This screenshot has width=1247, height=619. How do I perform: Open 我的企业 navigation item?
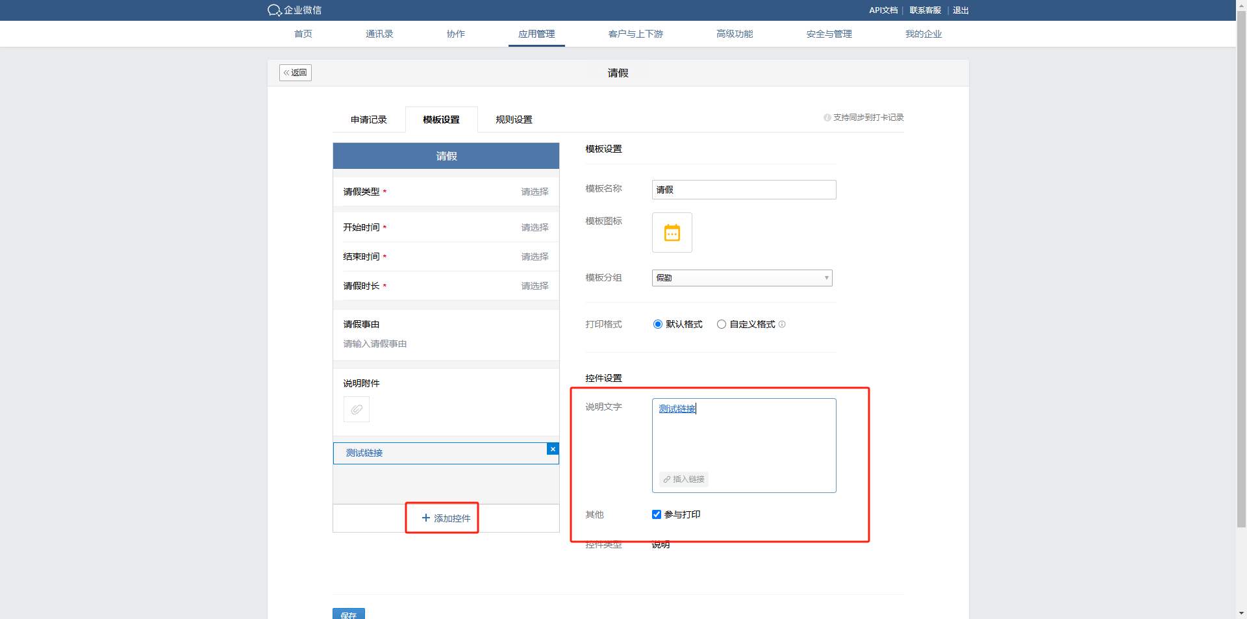coord(924,34)
